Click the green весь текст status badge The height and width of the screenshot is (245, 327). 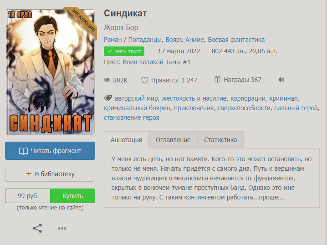pos(124,51)
